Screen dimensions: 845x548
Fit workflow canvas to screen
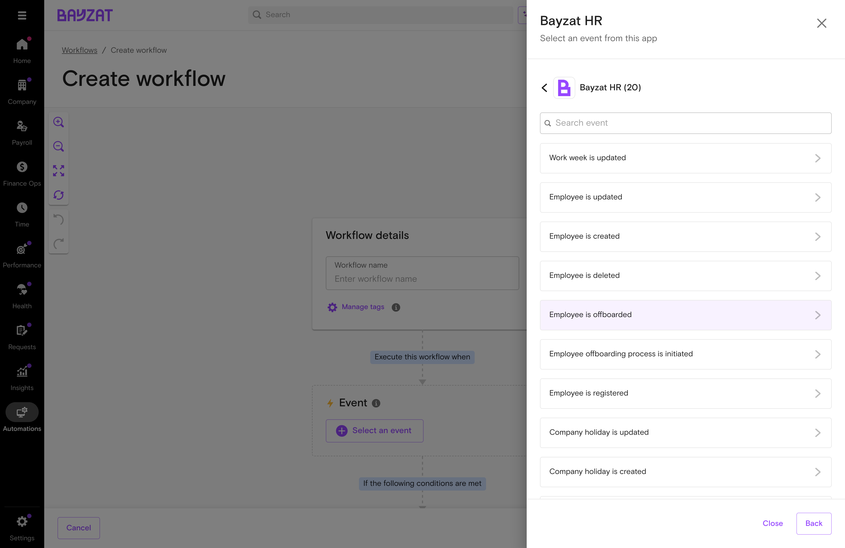coord(59,171)
